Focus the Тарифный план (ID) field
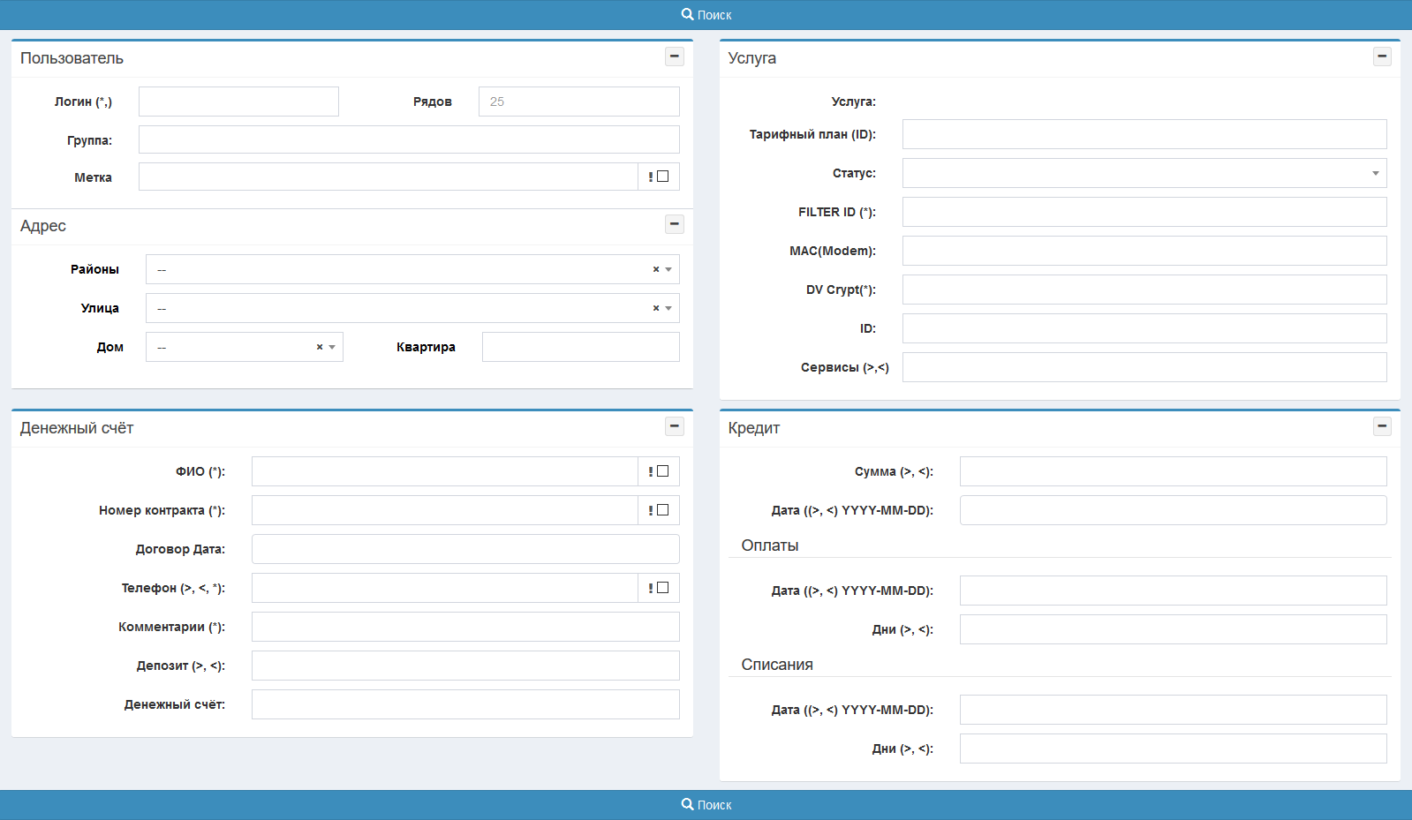 (1144, 134)
